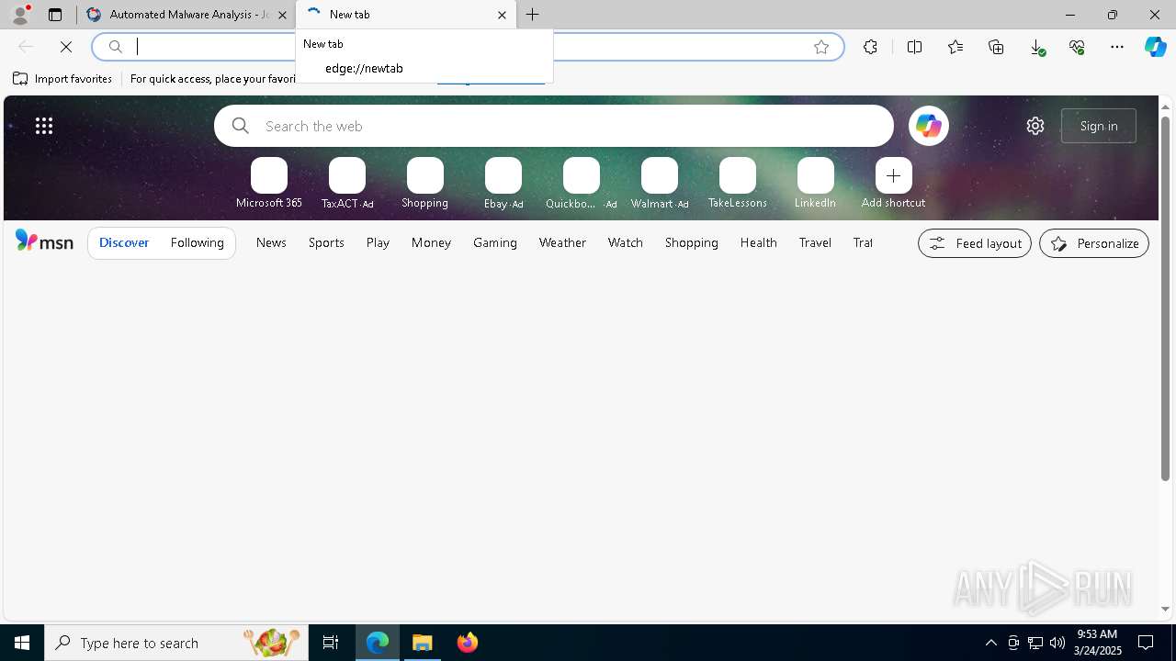Screen dimensions: 1176x661
Task: Stop loading with the X button
Action: [66, 47]
